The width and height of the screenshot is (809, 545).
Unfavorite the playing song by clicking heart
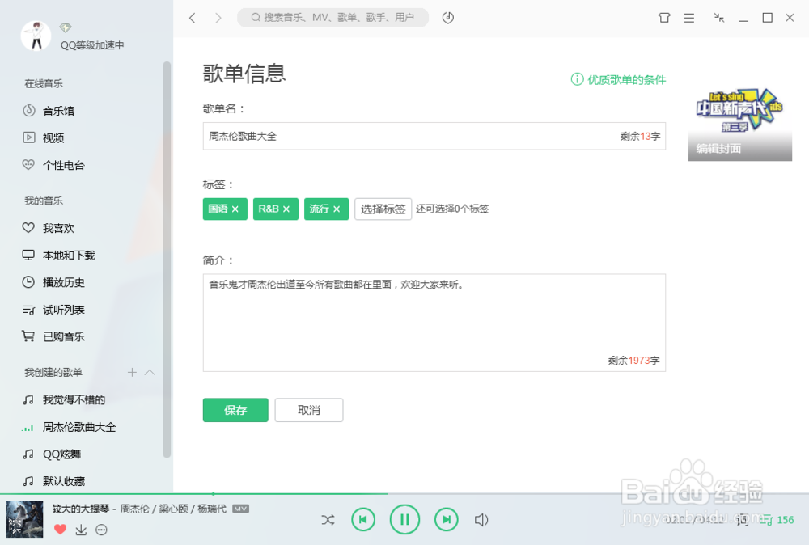point(60,530)
